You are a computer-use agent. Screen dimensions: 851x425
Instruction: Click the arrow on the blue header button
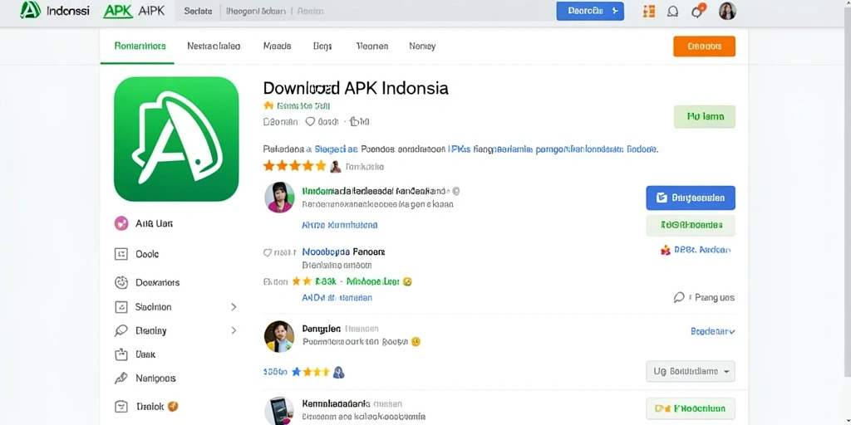pos(615,10)
